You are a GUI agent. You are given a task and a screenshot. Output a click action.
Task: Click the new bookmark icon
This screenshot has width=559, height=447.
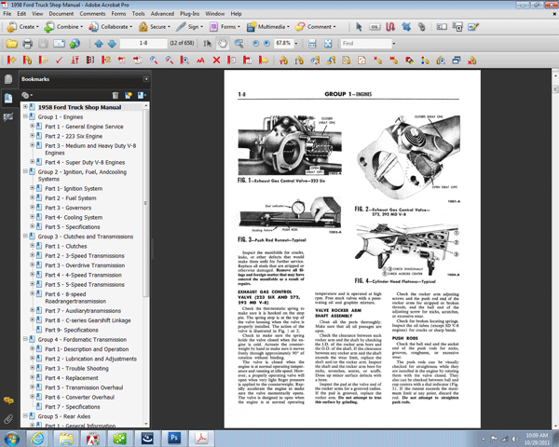(x=129, y=95)
